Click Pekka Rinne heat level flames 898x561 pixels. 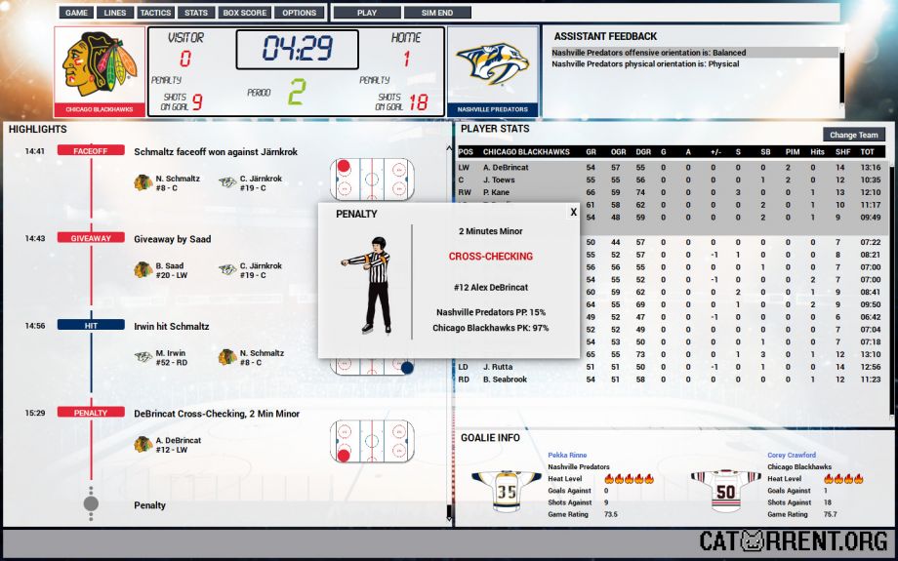[x=629, y=479]
